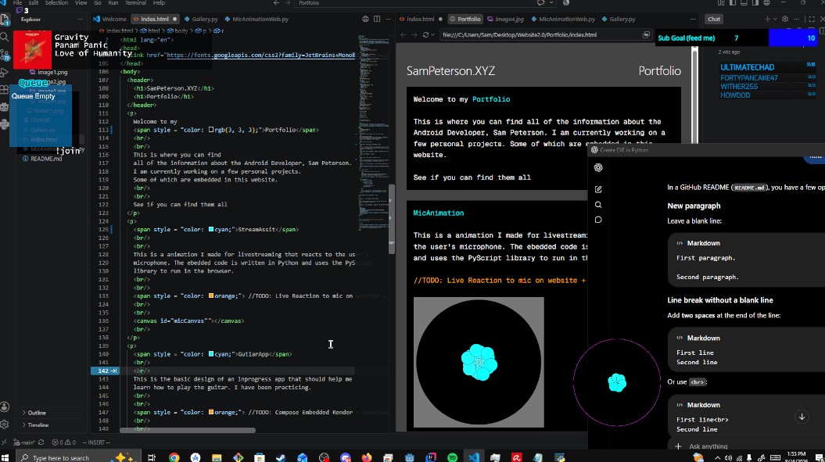The width and height of the screenshot is (825, 462).
Task: Switch to image4.jpg tab
Action: point(505,19)
